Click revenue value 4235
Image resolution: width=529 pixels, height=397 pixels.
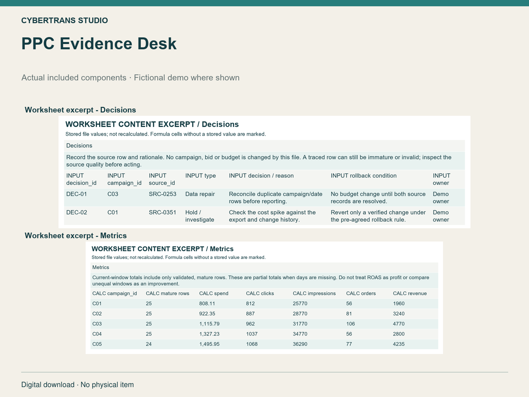[399, 344]
